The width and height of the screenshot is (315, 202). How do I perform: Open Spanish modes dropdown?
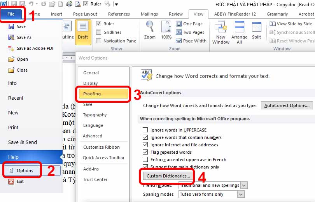pos(241,194)
